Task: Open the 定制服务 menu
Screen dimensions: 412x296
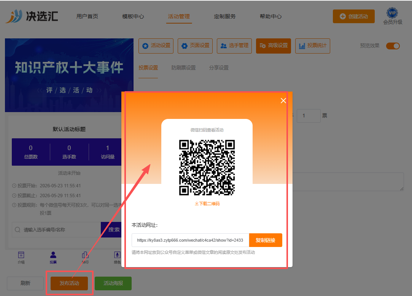Action: 225,16
